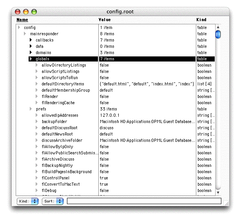The height and width of the screenshot is (219, 239).
Task: Select the allowDirectoryListings row
Action: [x=63, y=65]
